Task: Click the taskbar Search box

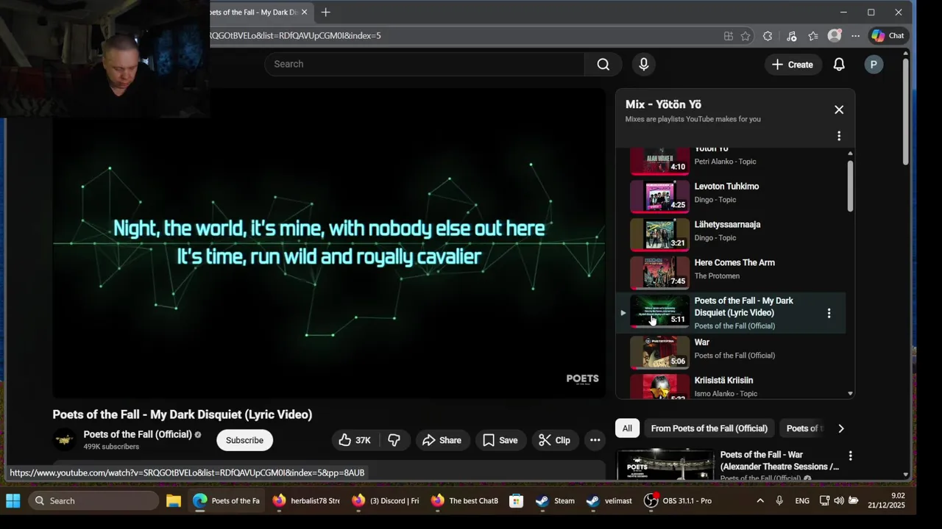Action: pos(93,500)
